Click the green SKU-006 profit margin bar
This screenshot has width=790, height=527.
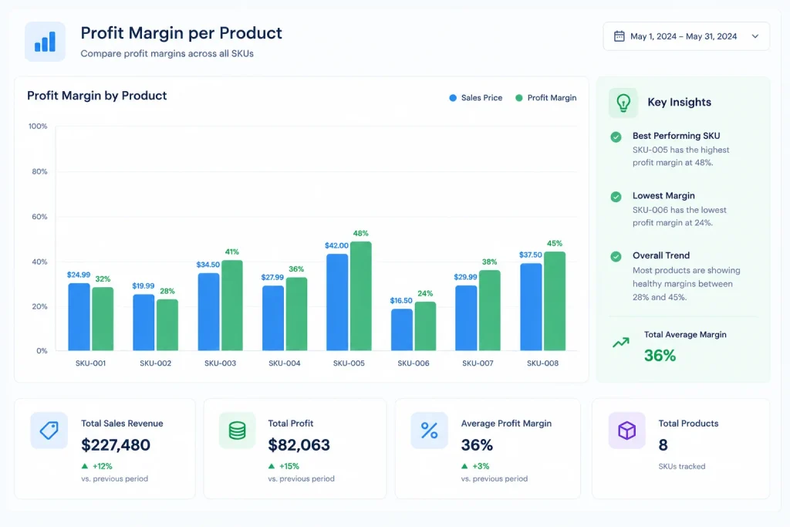click(425, 326)
